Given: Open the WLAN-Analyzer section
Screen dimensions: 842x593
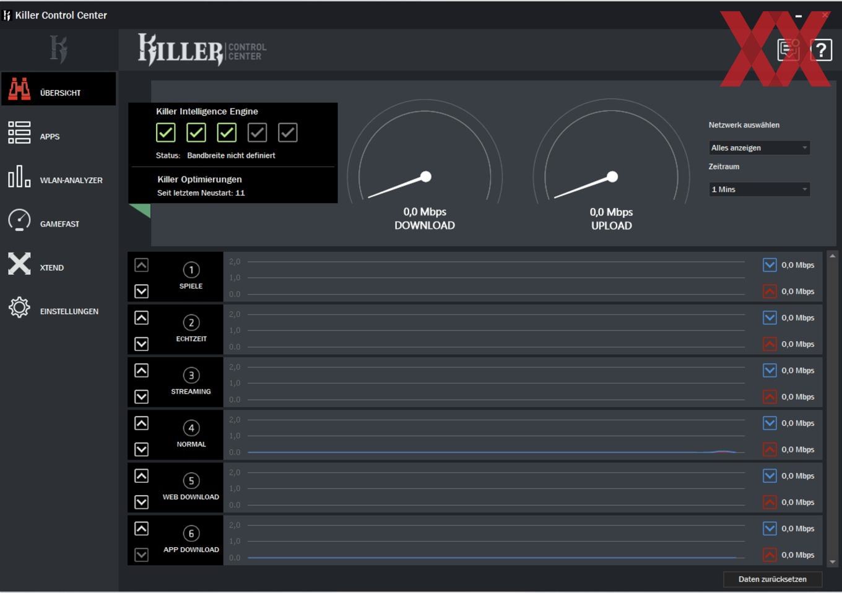Looking at the screenshot, I should click(58, 176).
